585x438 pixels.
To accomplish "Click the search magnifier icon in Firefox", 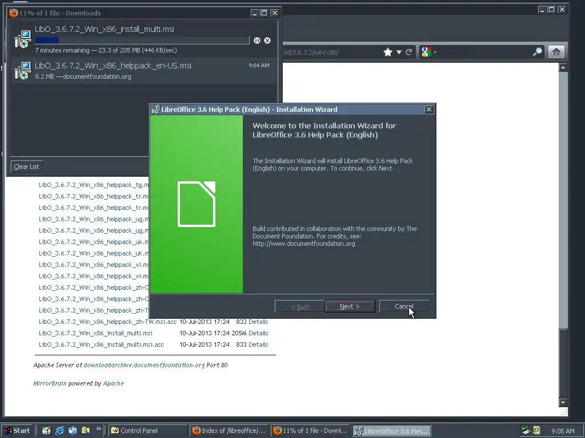I will point(538,52).
